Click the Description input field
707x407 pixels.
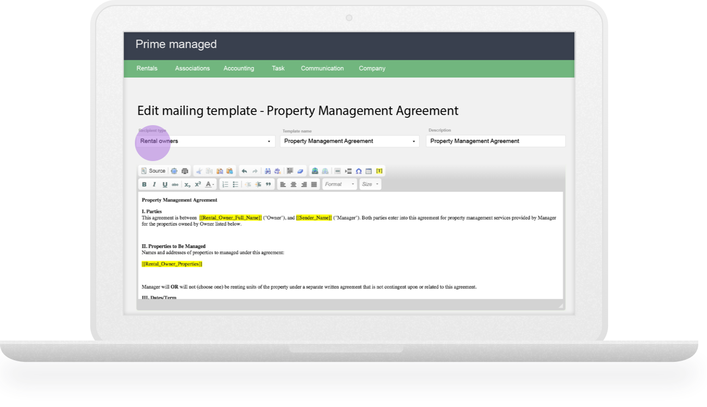tap(495, 141)
